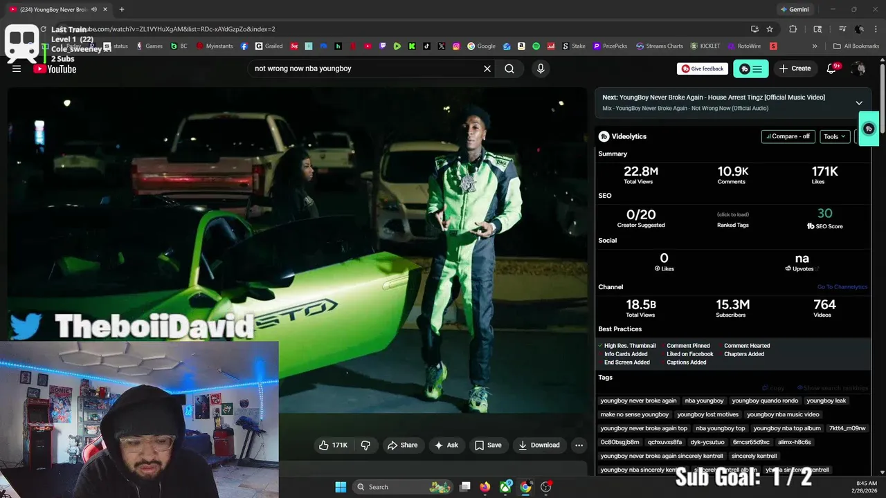Click the Ask button

pos(446,445)
